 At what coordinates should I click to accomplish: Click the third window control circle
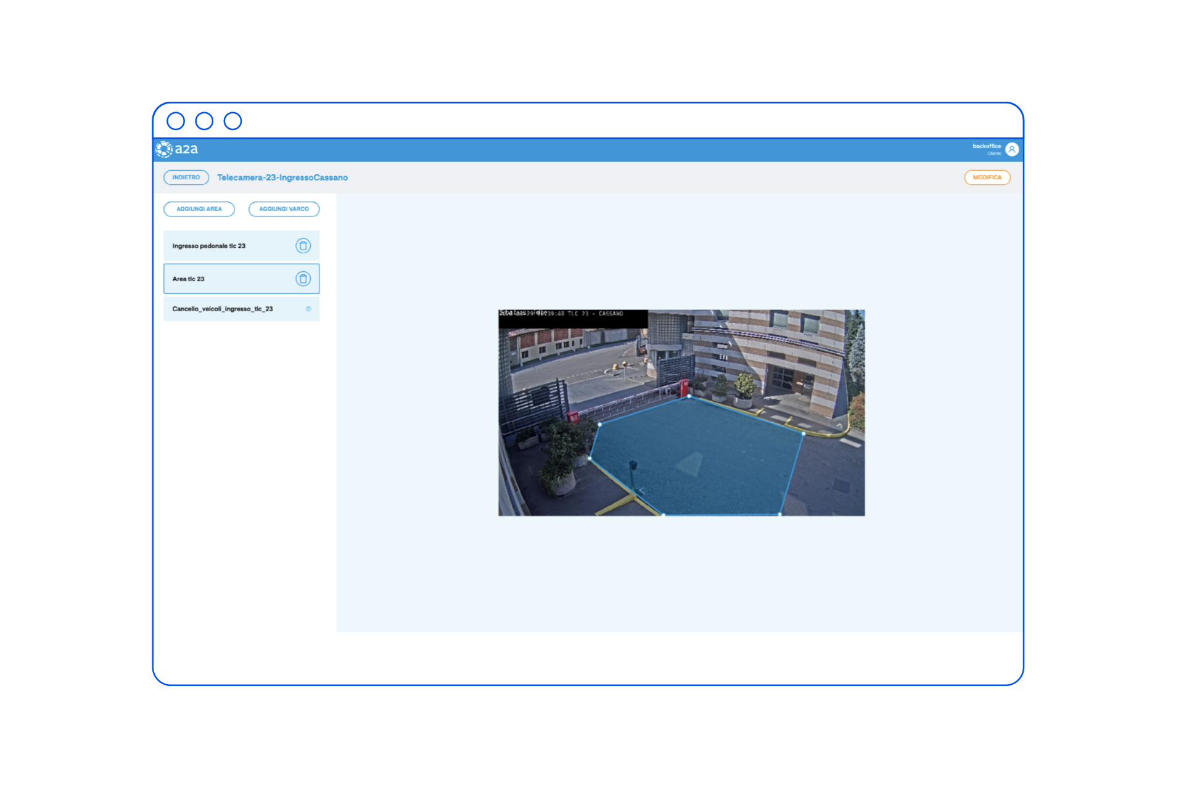tap(232, 121)
